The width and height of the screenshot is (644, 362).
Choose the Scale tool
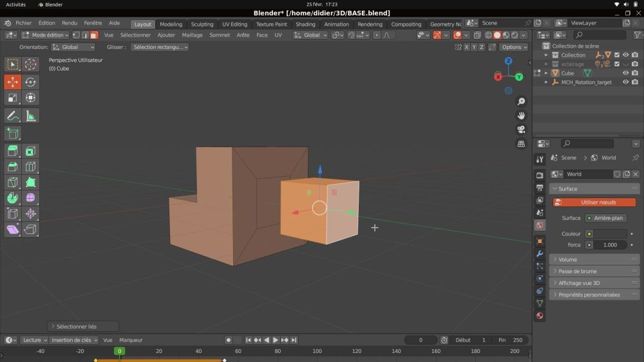[x=13, y=98]
